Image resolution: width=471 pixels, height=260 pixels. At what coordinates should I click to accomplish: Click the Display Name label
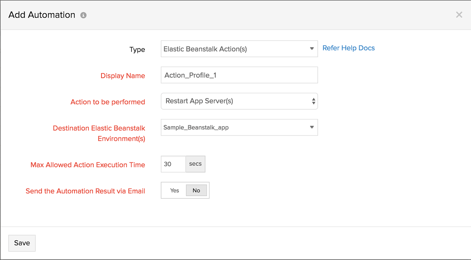click(123, 76)
